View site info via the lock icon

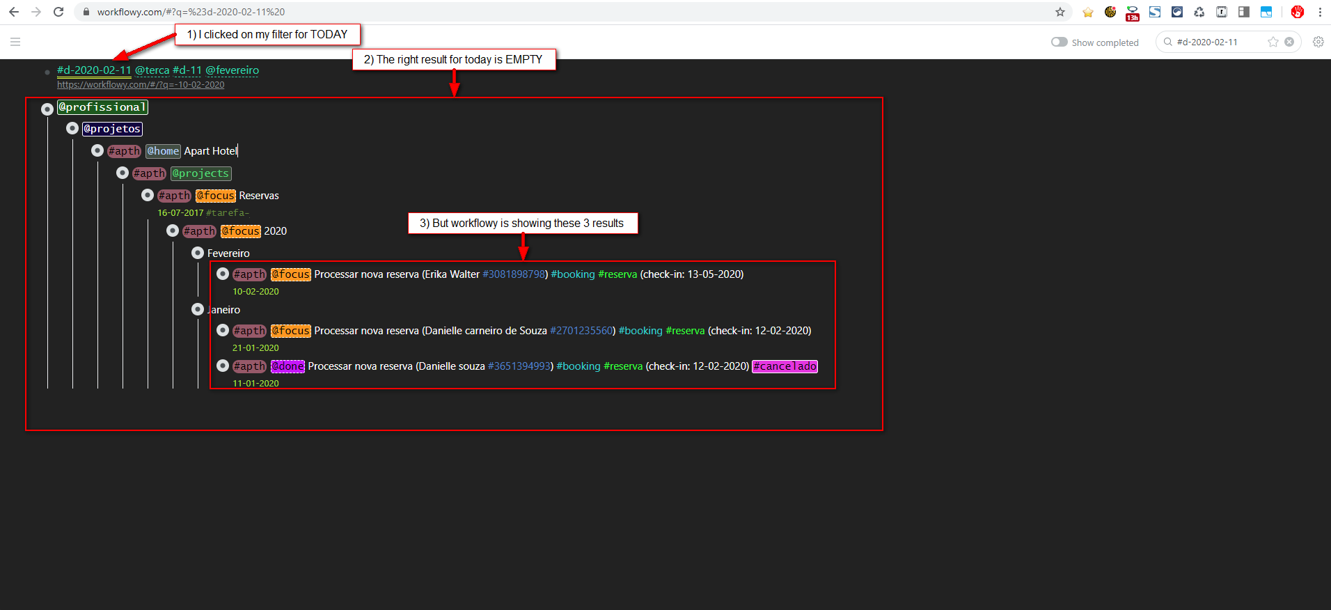[86, 12]
